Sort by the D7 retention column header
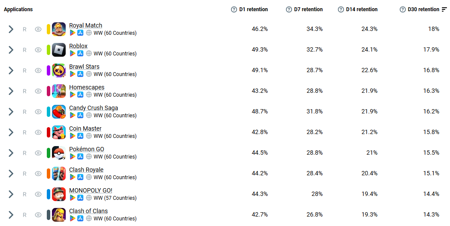The height and width of the screenshot is (226, 450). [x=308, y=9]
